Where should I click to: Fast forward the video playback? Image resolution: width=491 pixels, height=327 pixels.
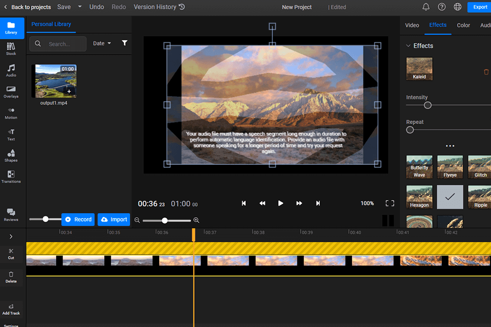click(x=299, y=203)
